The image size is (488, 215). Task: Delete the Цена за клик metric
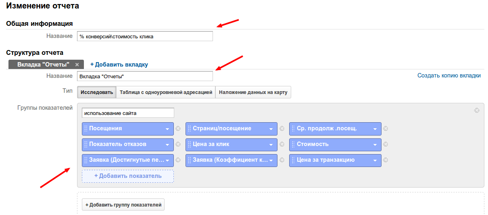[282, 144]
